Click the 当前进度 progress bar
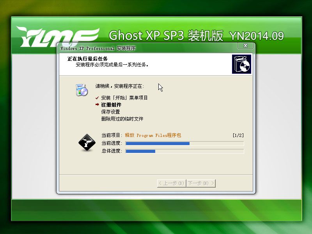 click(x=184, y=144)
